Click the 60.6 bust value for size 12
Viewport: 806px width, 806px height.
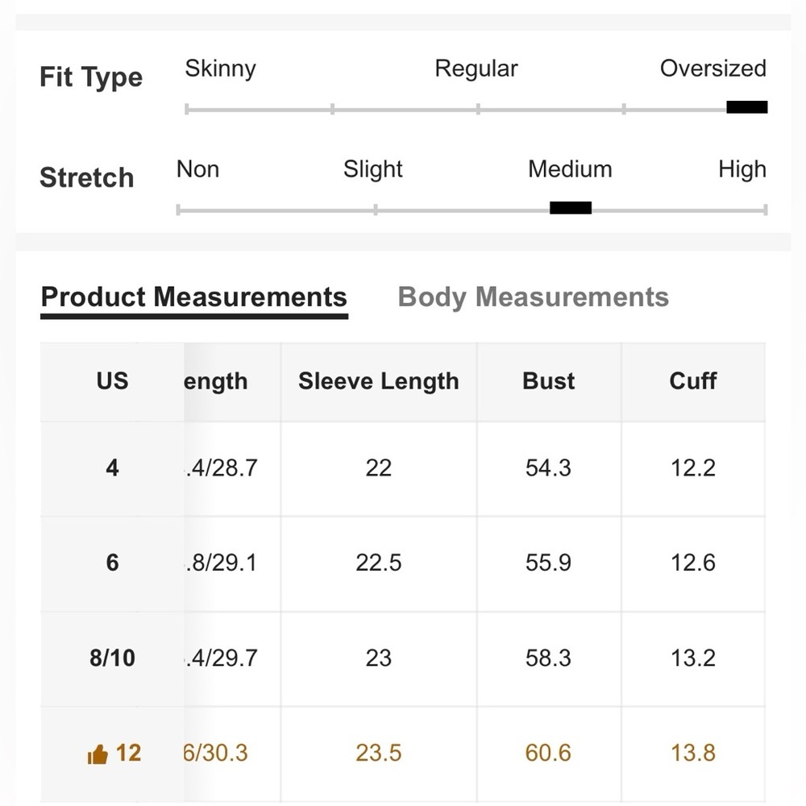click(x=548, y=753)
